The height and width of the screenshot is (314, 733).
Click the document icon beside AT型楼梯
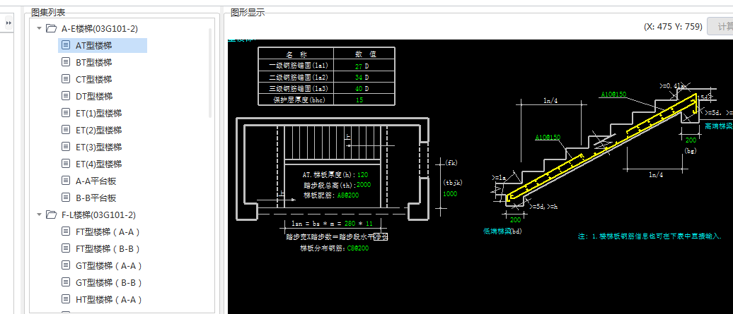(x=66, y=45)
